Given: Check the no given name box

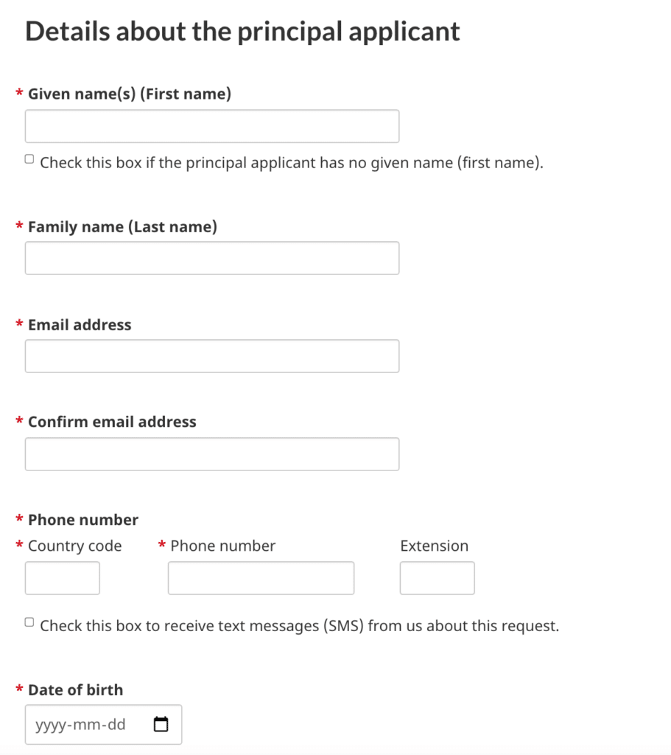Looking at the screenshot, I should (x=29, y=159).
